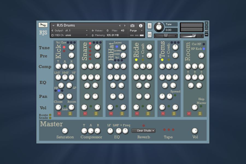
Task: Mute the instrument with the header M button
Action: coord(150,34)
